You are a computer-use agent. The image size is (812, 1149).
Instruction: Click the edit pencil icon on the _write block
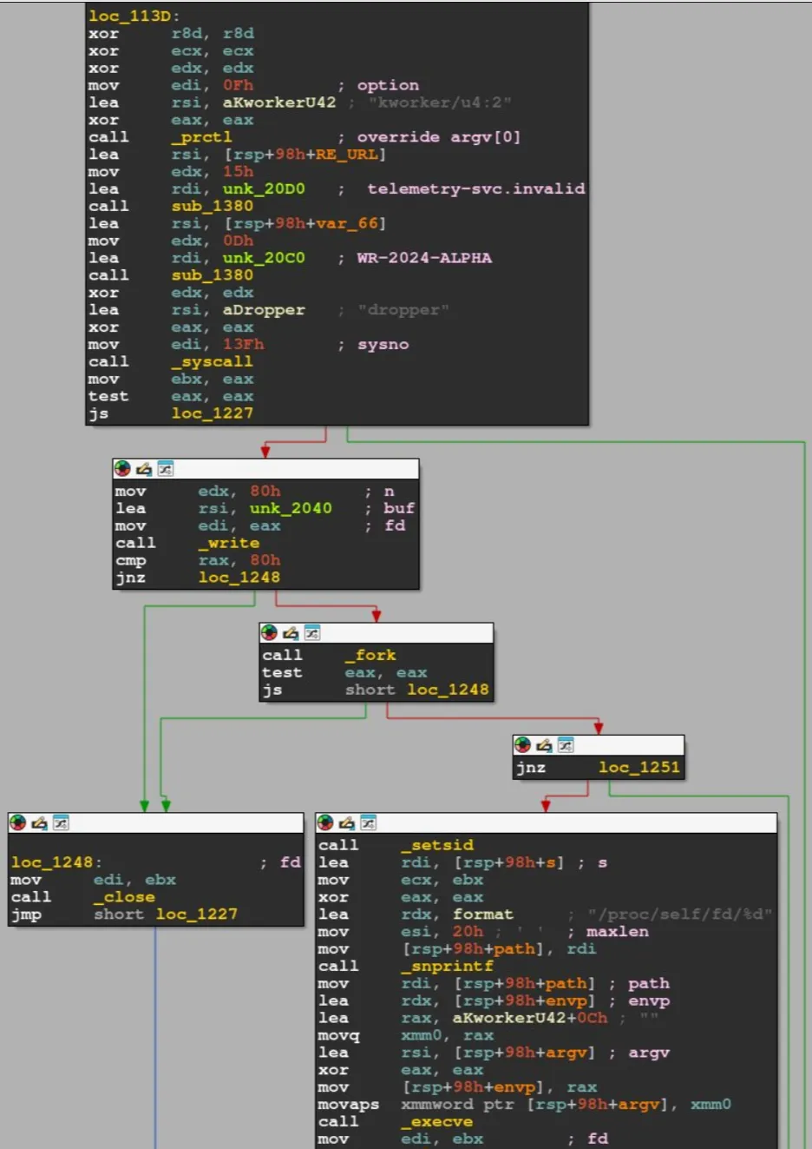[144, 469]
